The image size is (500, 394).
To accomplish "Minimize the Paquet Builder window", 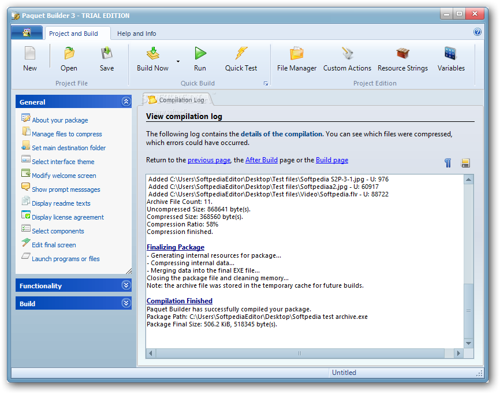I will coord(446,14).
